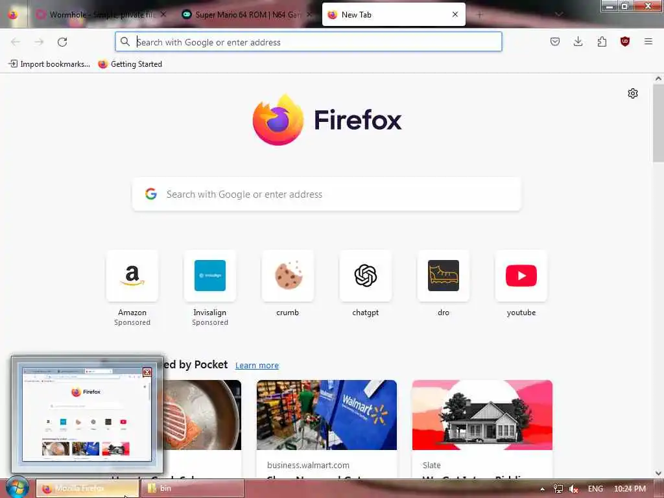The height and width of the screenshot is (498, 664).
Task: Click the forward navigation arrow
Action: (39, 42)
